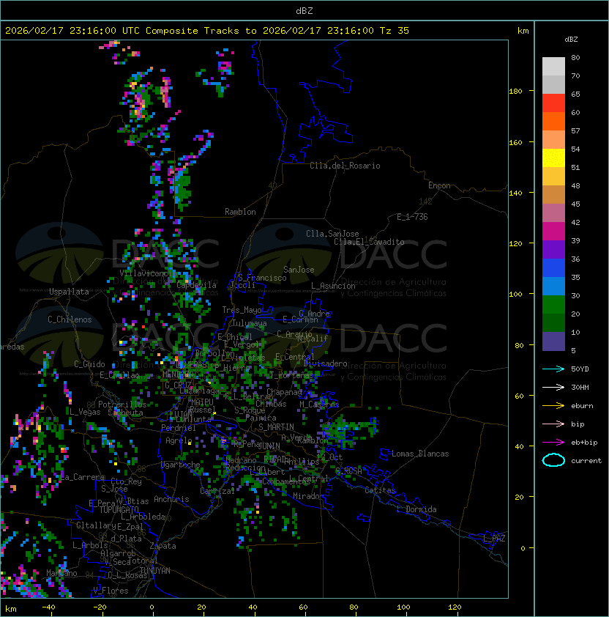609x617 pixels.
Task: Click the 'Tres_Mayo' place label
Action: (242, 310)
